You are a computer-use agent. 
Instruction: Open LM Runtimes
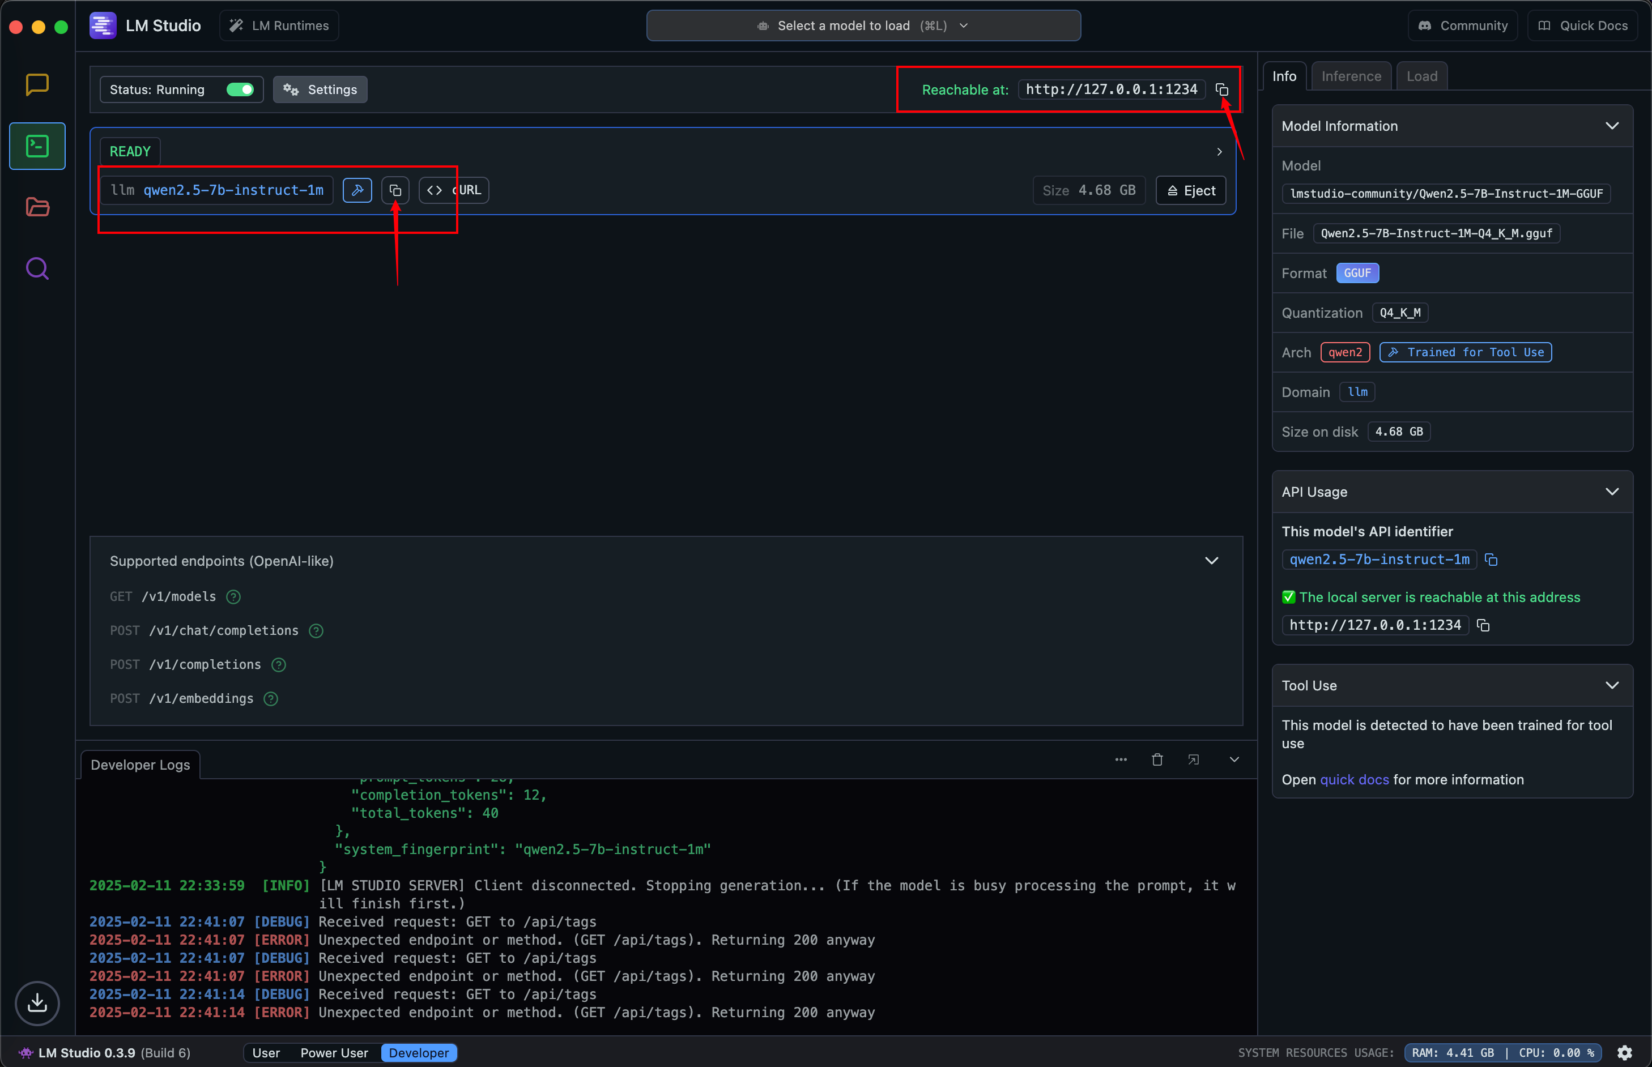coord(279,25)
